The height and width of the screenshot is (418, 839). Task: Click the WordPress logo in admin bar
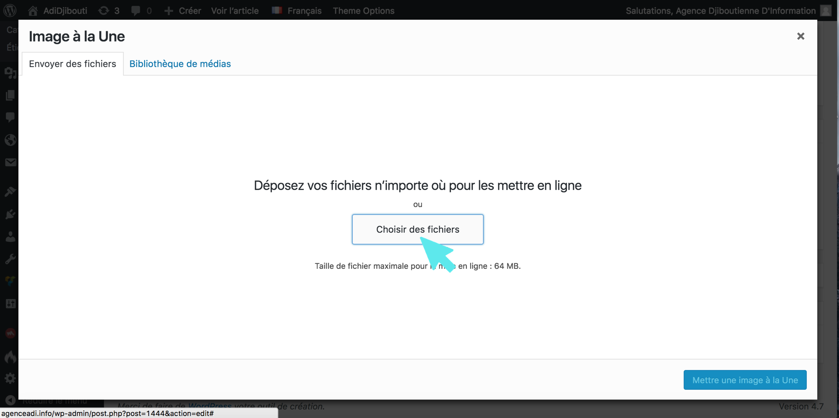coord(10,10)
